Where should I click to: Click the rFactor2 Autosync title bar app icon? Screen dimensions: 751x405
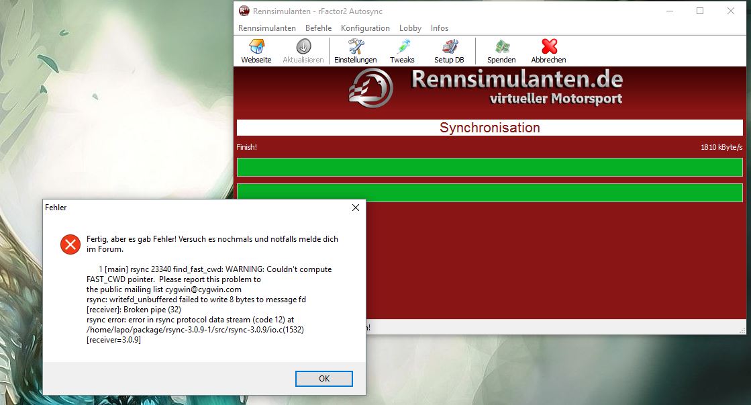tap(244, 11)
